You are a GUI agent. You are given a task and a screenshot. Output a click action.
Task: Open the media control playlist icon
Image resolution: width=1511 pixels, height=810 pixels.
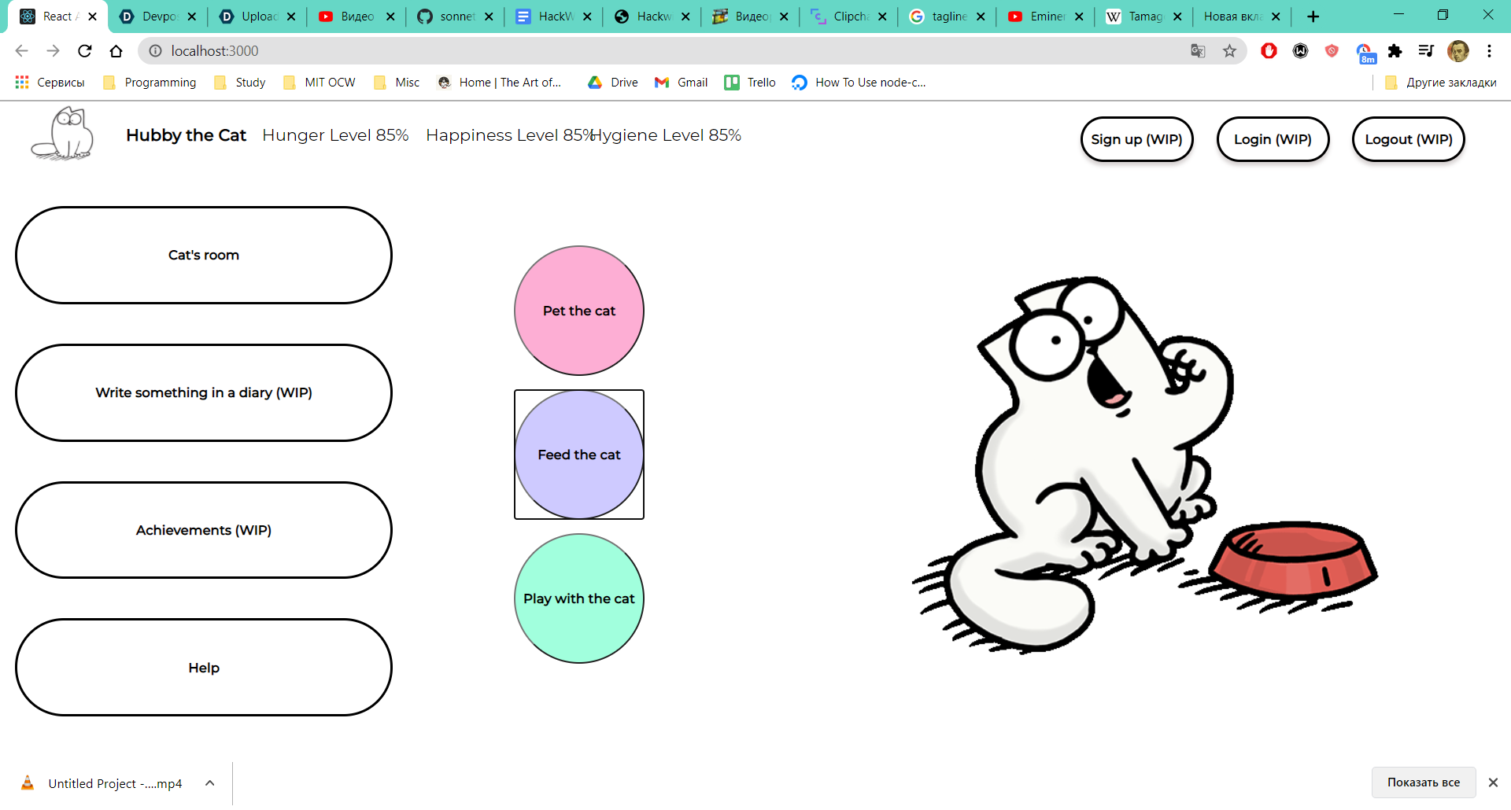[1426, 51]
